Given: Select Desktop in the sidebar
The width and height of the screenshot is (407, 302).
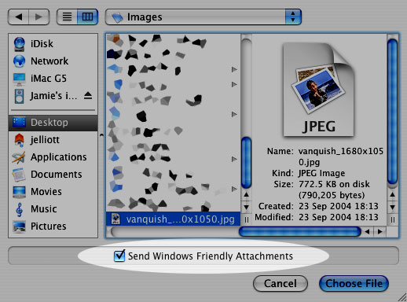Looking at the screenshot, I should click(x=53, y=123).
